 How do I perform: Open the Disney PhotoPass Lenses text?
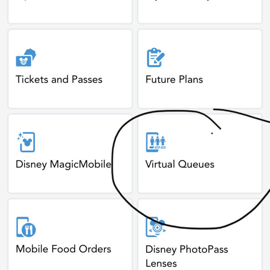point(187,256)
